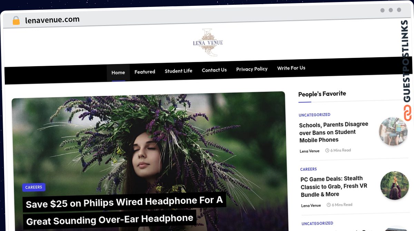
Task: Read Schools, Parents Disagree over Bans article
Action: (x=334, y=132)
